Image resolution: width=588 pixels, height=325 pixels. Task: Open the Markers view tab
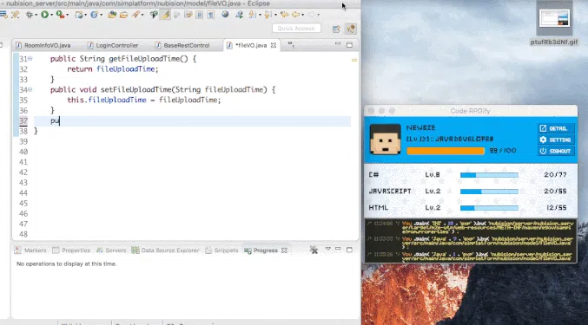click(x=30, y=250)
